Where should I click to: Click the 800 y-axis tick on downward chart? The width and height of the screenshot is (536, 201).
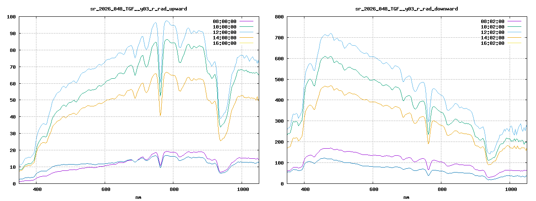click(279, 17)
